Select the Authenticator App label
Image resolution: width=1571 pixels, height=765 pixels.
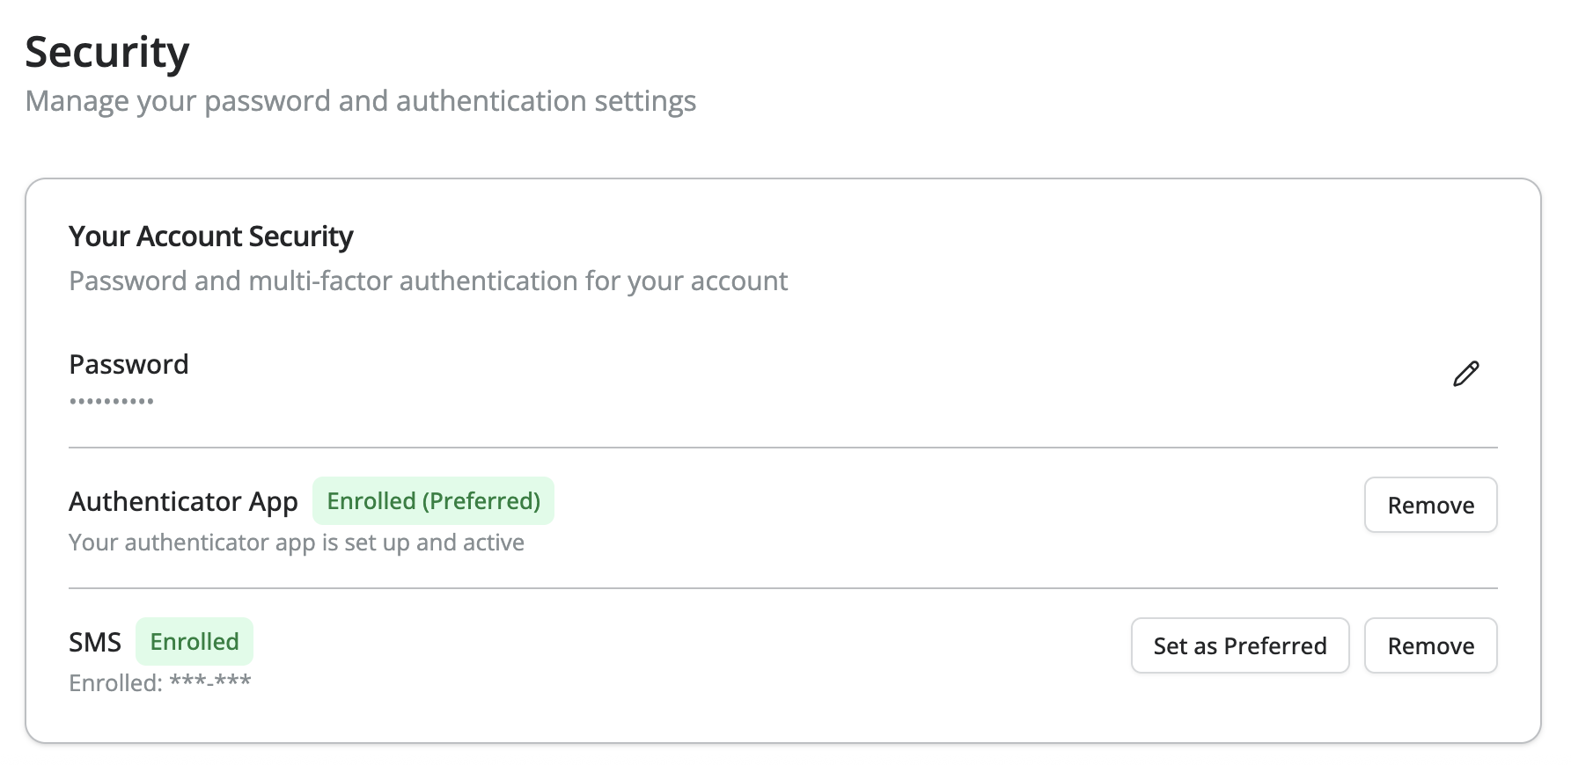(x=182, y=501)
